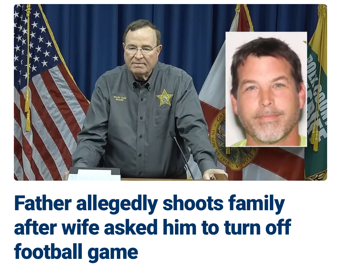The height and width of the screenshot is (269, 341).
Task: Click the news article's press conference image
Action: [170, 92]
